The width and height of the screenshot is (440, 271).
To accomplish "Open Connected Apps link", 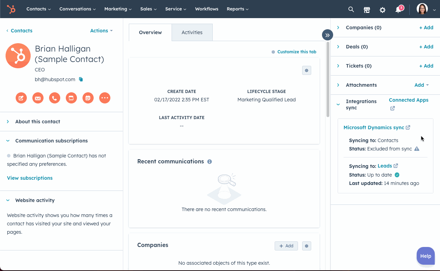I will pyautogui.click(x=409, y=100).
